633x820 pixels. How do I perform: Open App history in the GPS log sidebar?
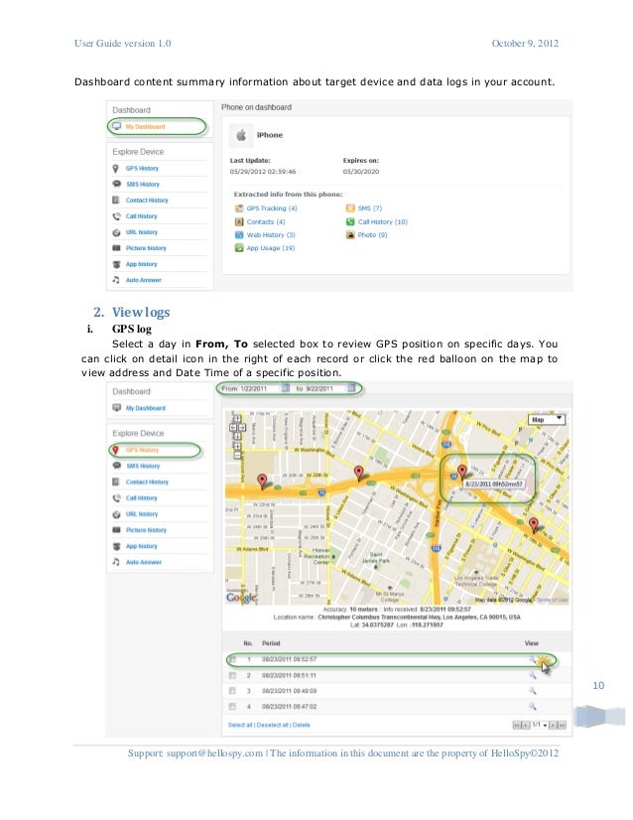pyautogui.click(x=141, y=546)
